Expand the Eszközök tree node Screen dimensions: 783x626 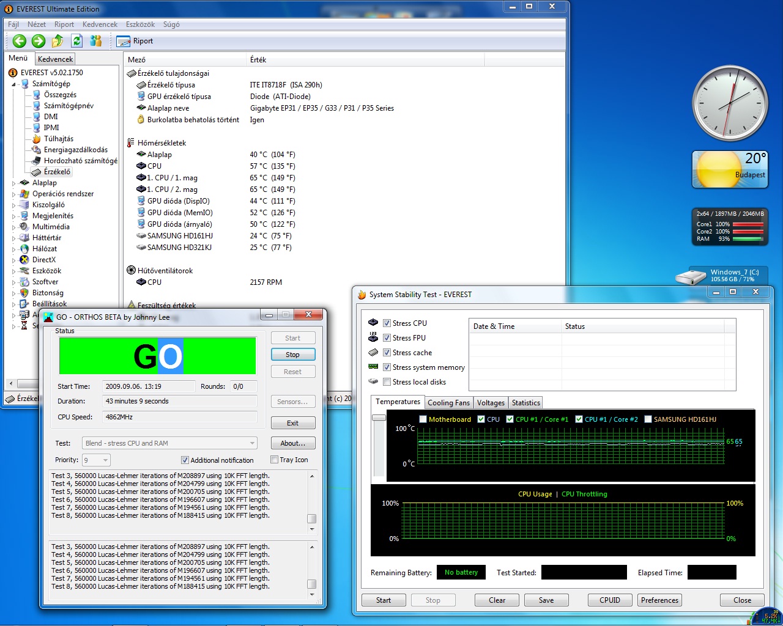tap(14, 271)
